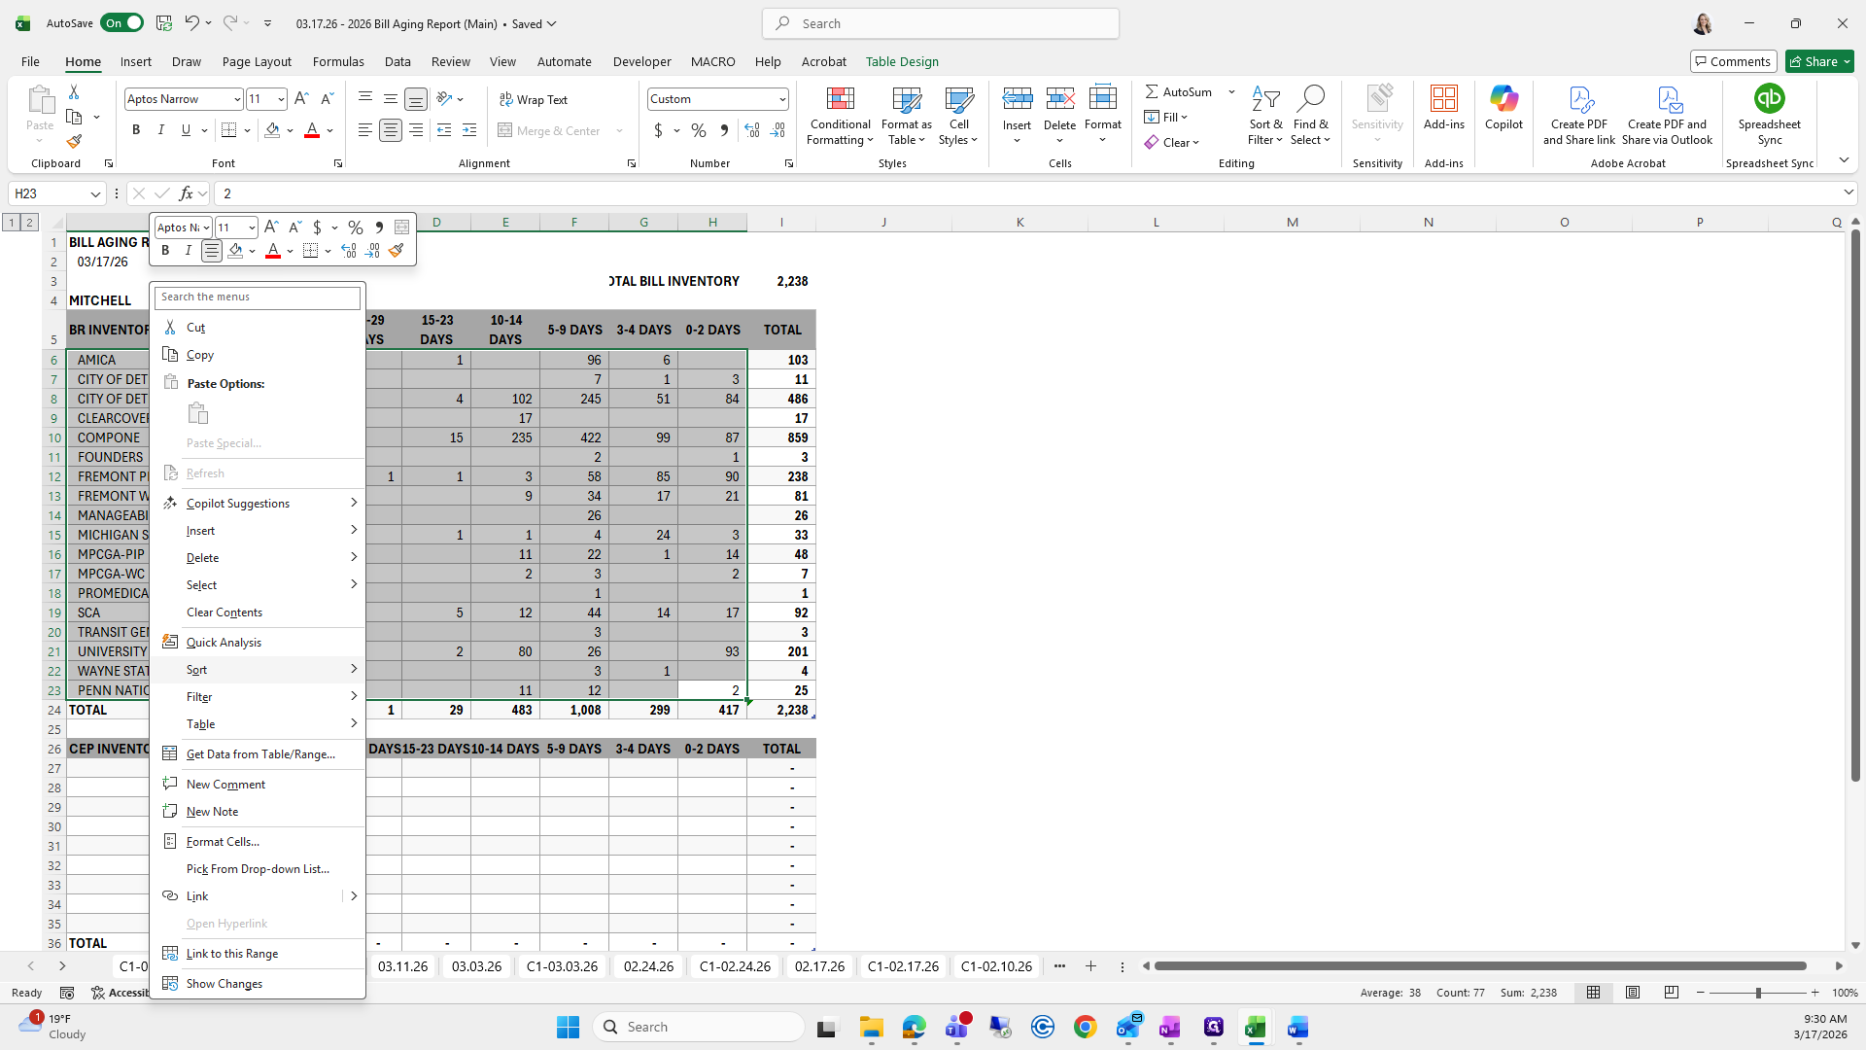Click the Search the menus field

click(258, 297)
